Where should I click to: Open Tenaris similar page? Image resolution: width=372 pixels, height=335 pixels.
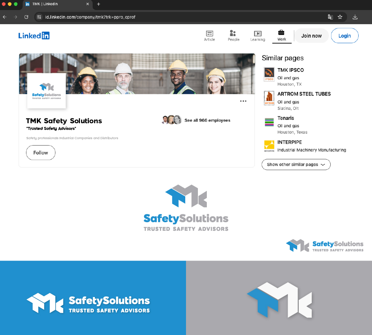click(x=286, y=118)
